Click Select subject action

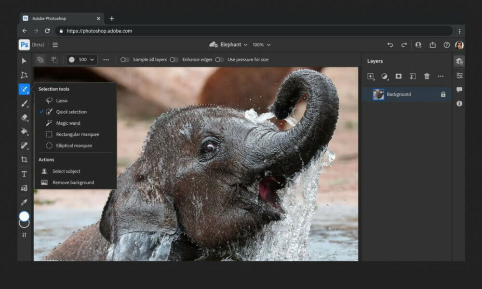[66, 171]
